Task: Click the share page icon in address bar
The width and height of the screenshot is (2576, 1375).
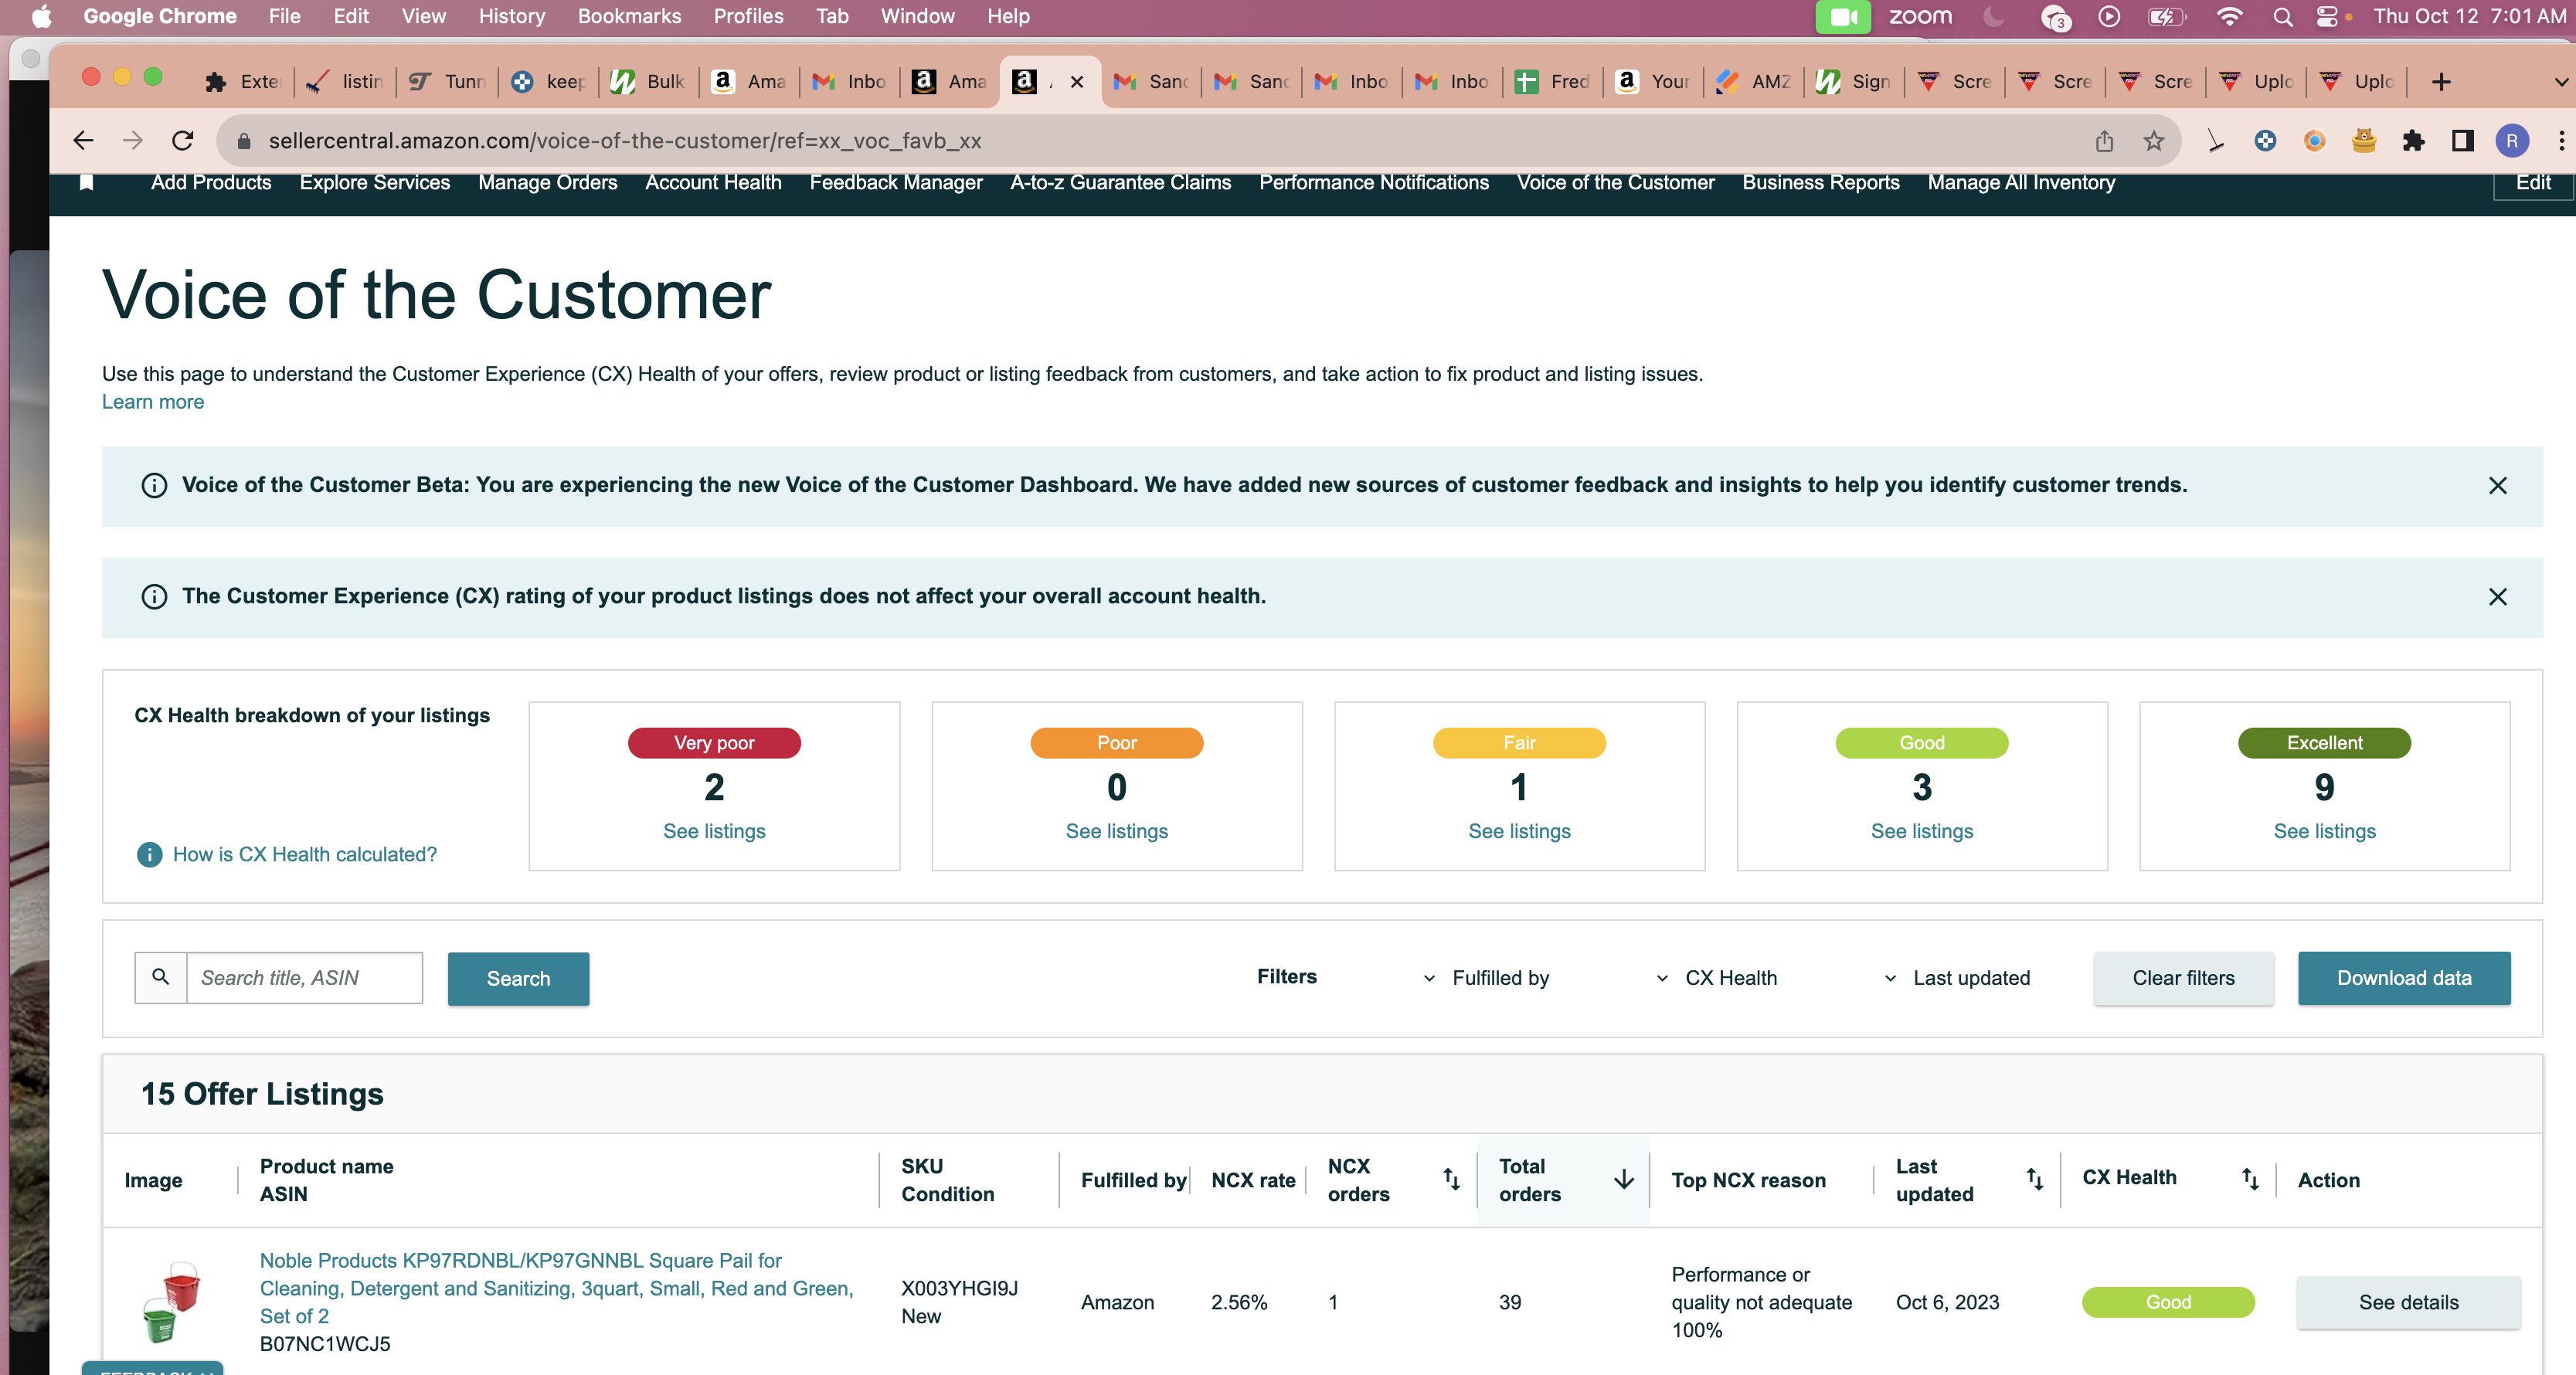Action: click(2105, 141)
